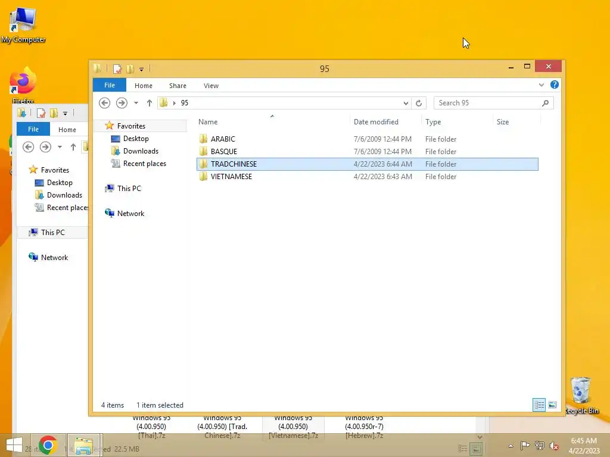Click VIETNAMESE date 4/22/2023 6:43 AM
The image size is (610, 457).
[383, 176]
